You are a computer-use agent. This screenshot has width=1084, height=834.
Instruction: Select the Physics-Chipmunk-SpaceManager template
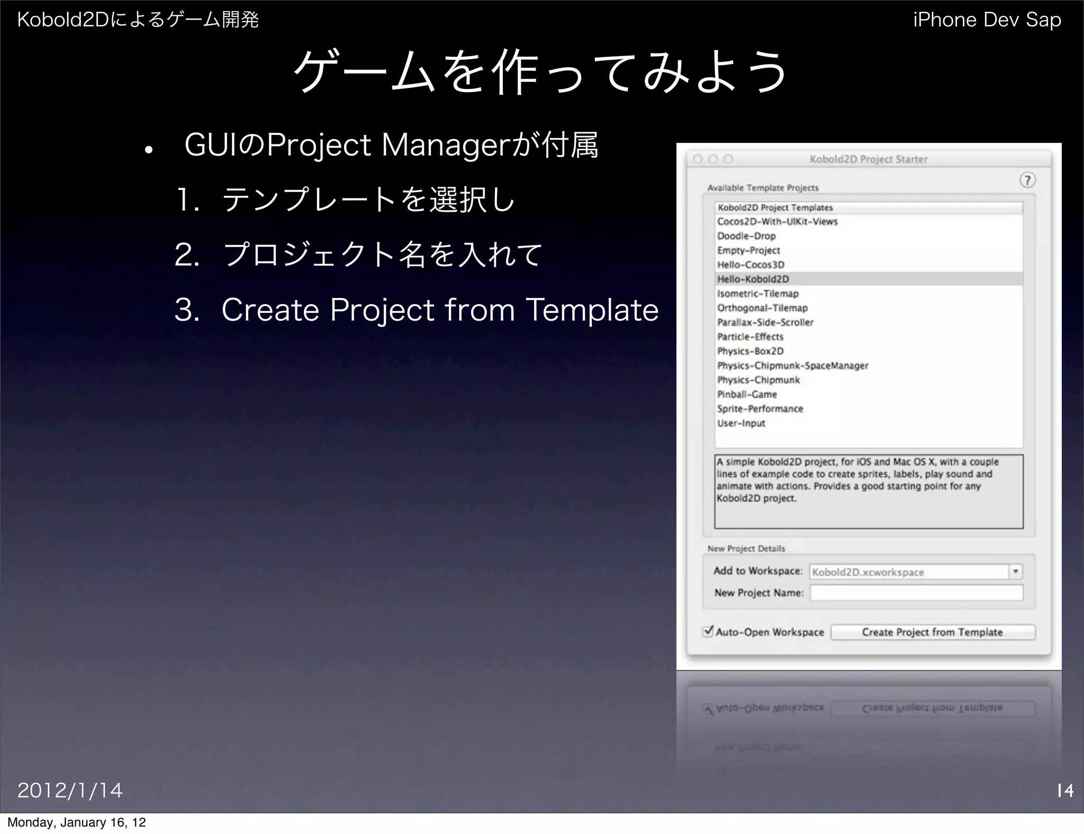coord(792,366)
